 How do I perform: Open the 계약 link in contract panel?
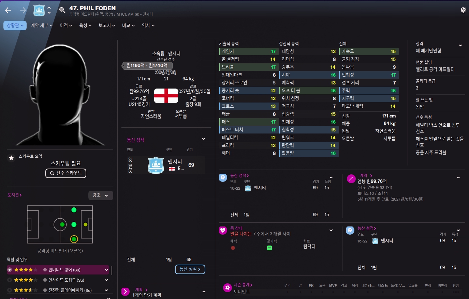pos(366,175)
